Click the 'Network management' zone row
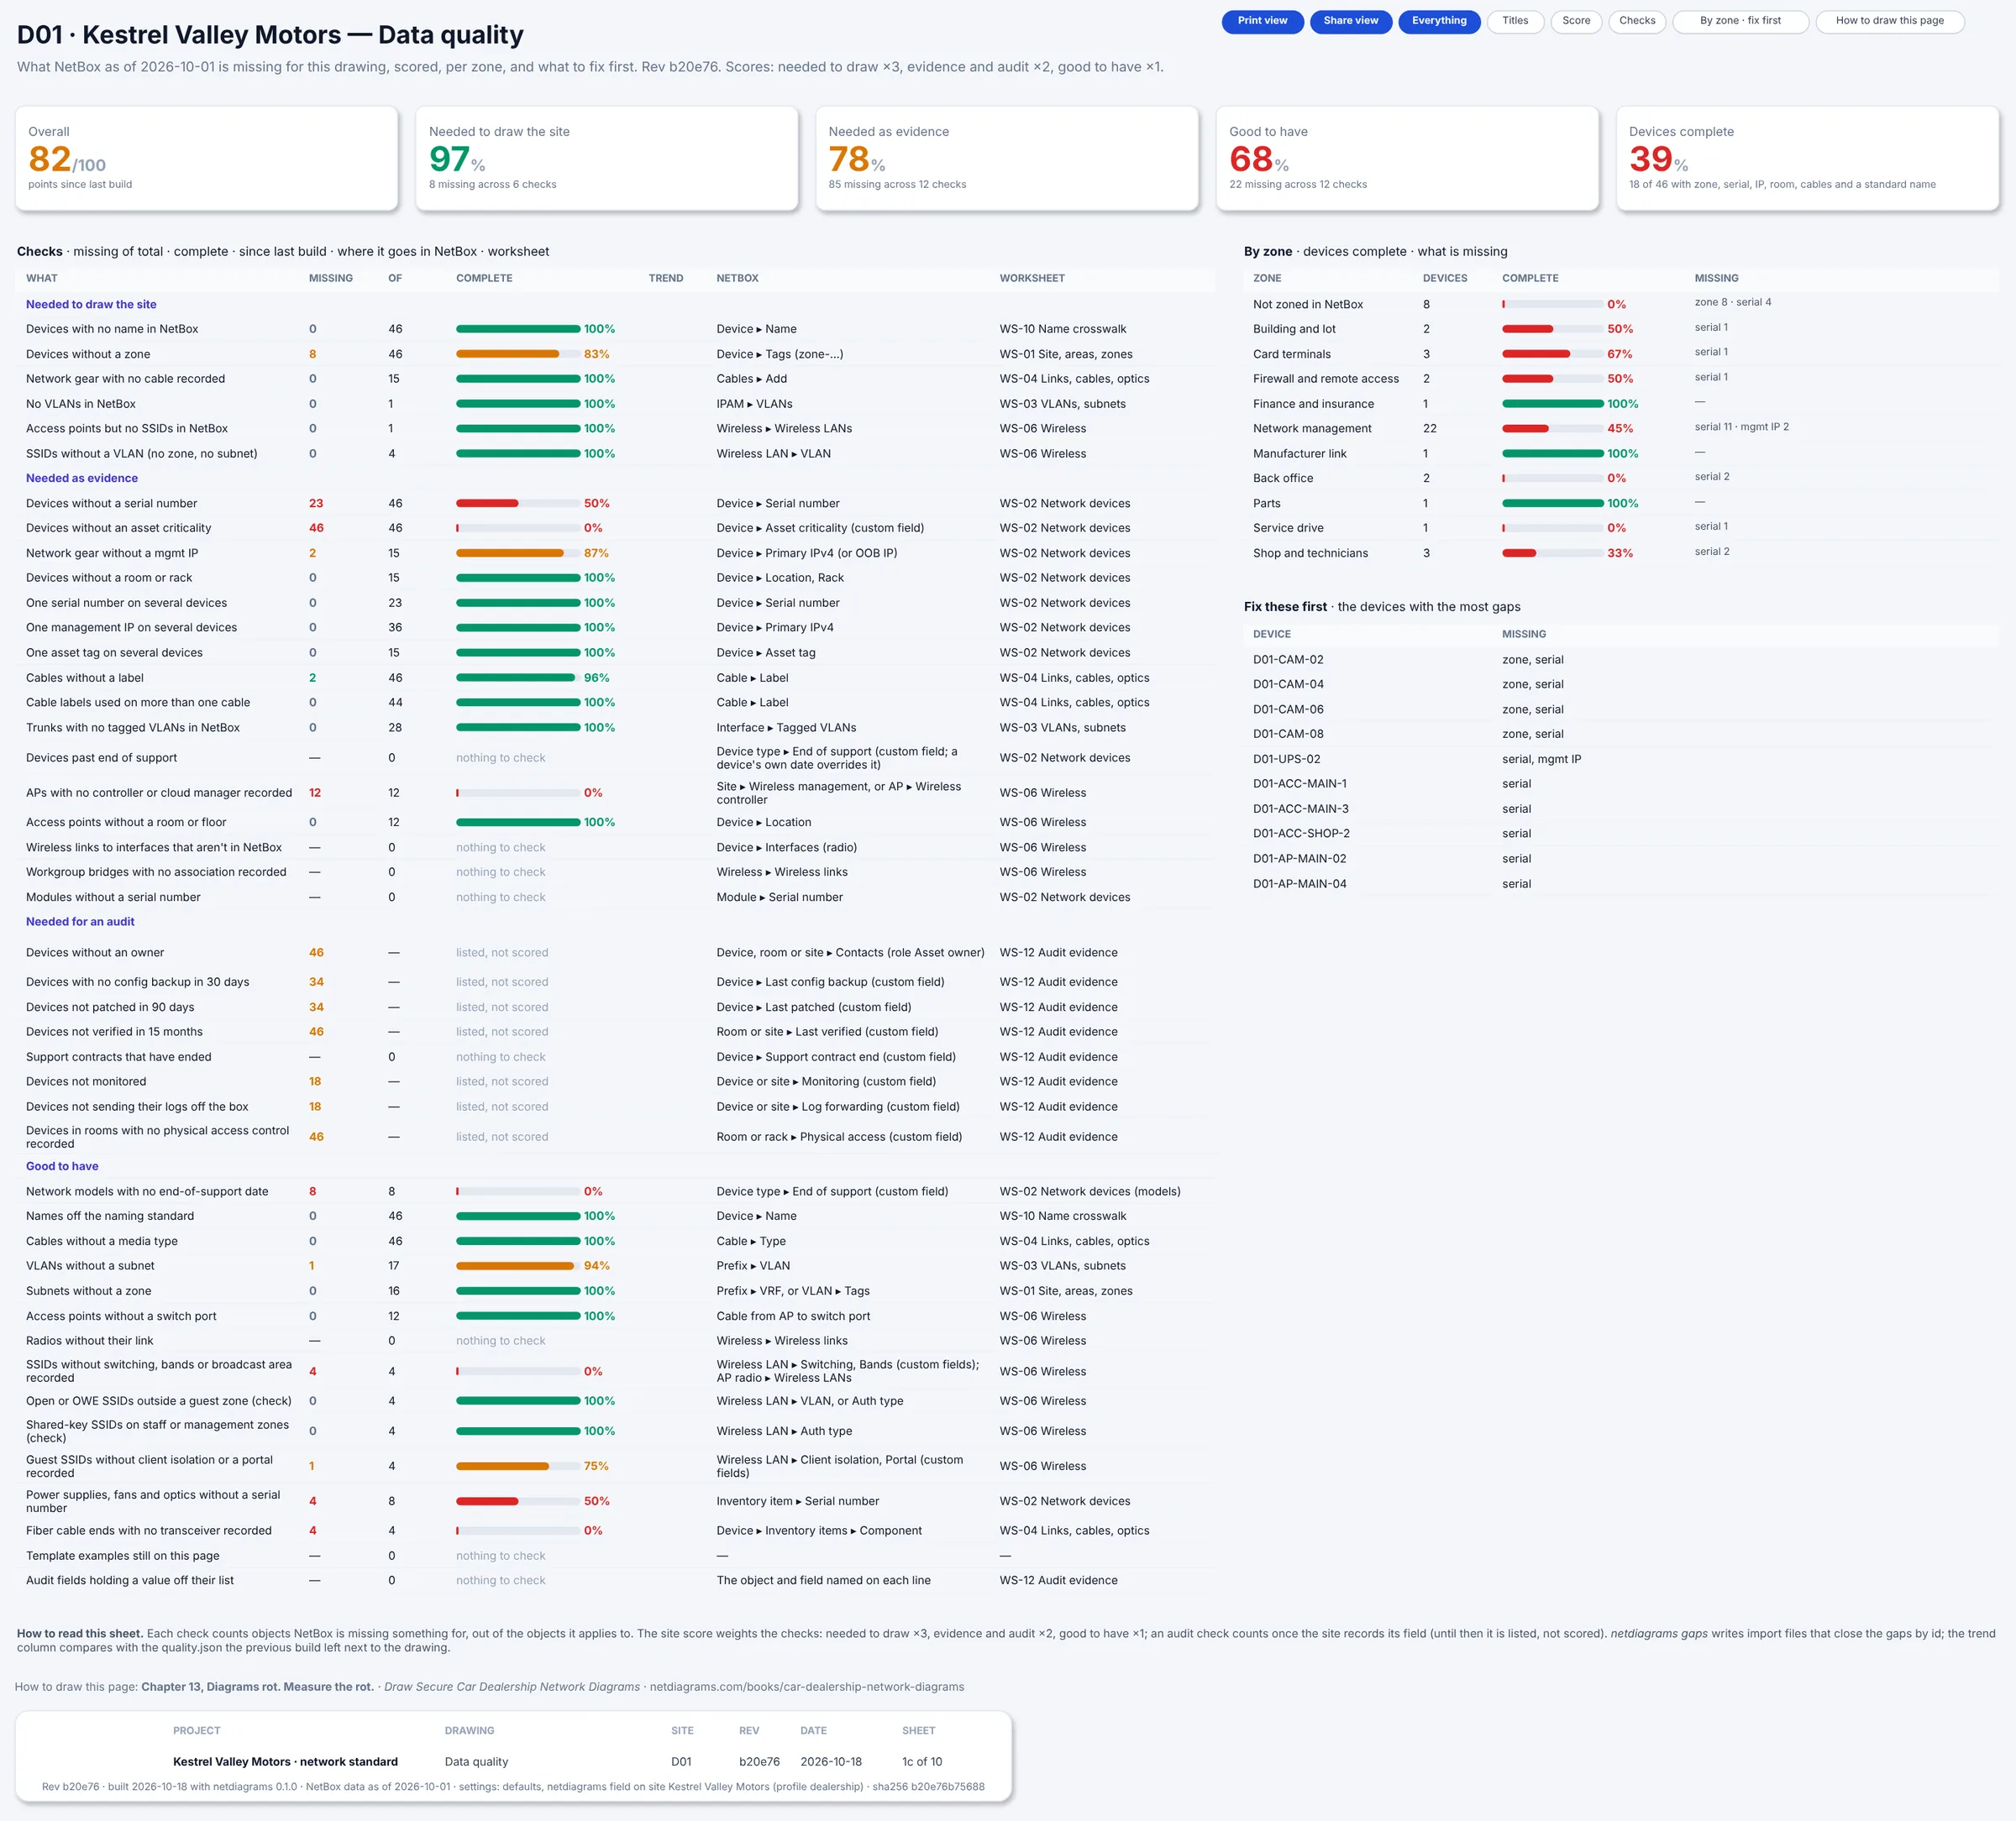 [1621, 429]
